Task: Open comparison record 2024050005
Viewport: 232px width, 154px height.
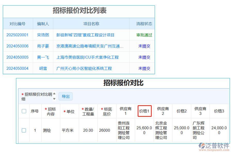Action: click(x=18, y=57)
